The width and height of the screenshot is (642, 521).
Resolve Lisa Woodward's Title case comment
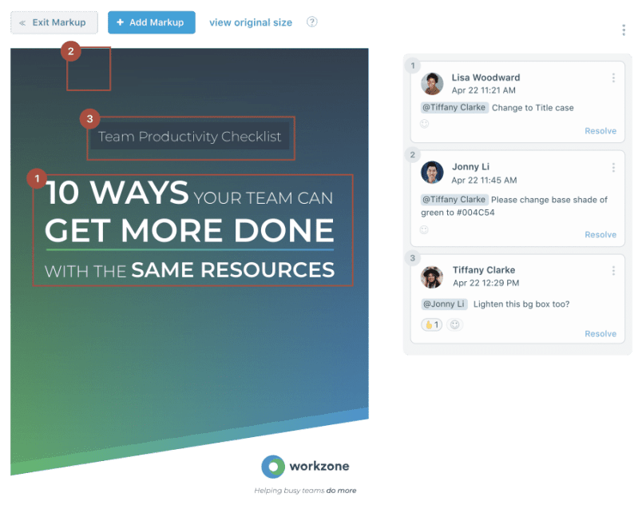[600, 131]
